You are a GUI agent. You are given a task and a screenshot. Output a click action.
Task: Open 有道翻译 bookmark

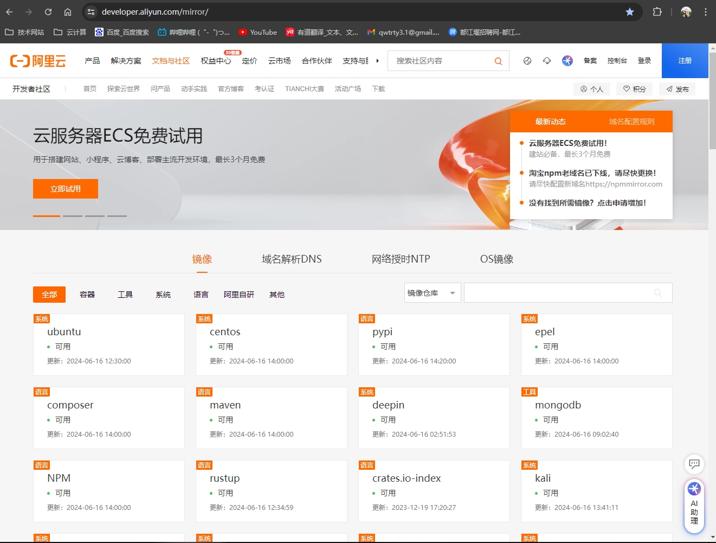tap(322, 33)
